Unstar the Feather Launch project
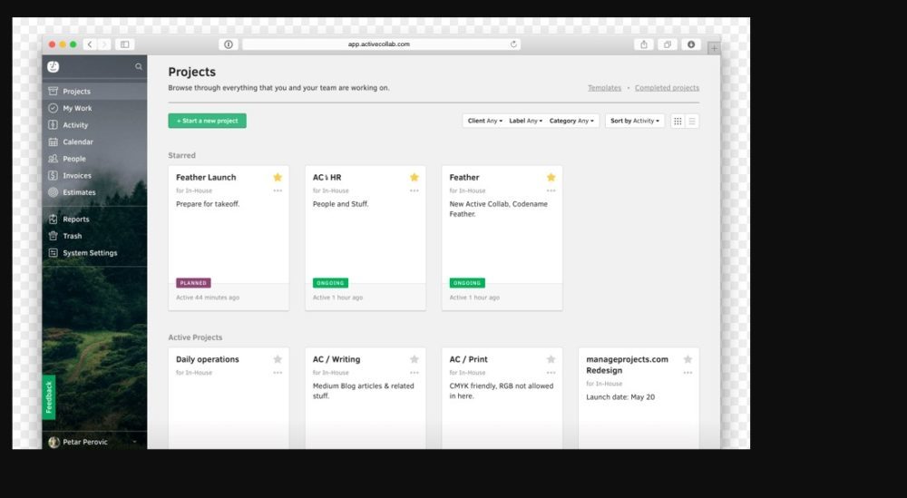Image resolution: width=907 pixels, height=498 pixels. coord(278,178)
